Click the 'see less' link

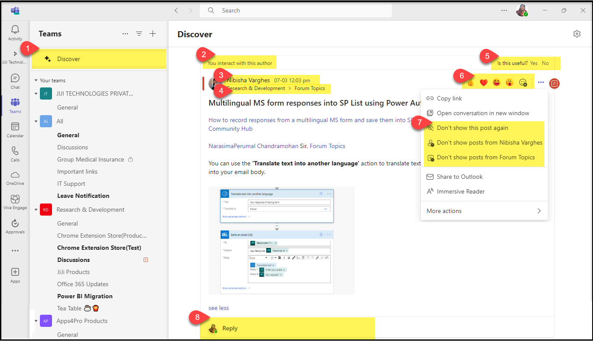(x=218, y=308)
